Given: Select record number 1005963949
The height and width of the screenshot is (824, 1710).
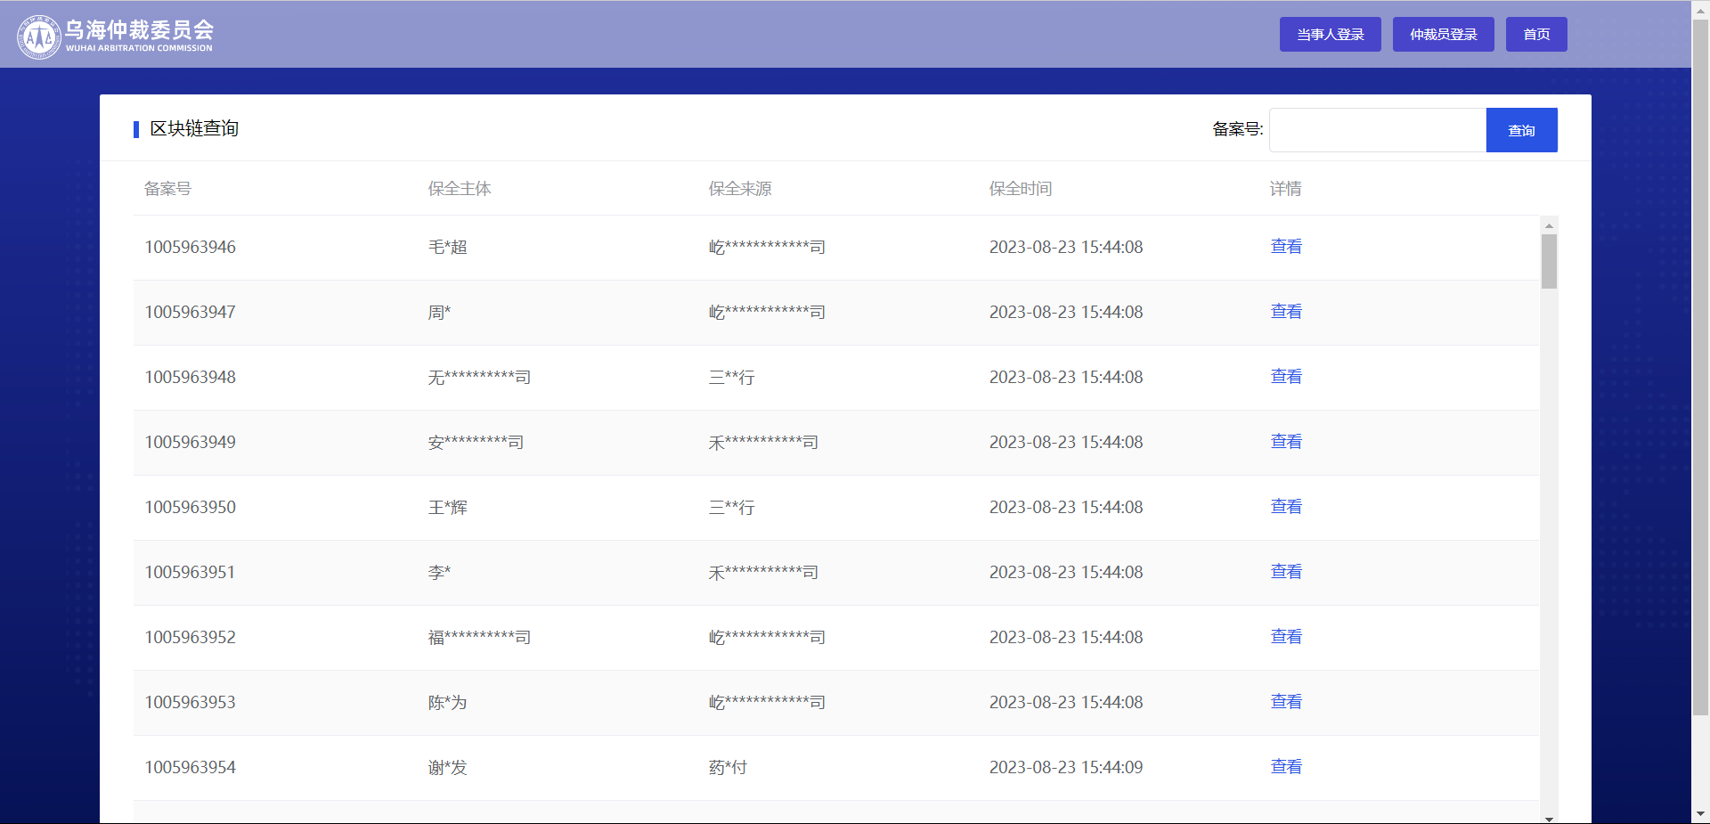Looking at the screenshot, I should coord(191,442).
